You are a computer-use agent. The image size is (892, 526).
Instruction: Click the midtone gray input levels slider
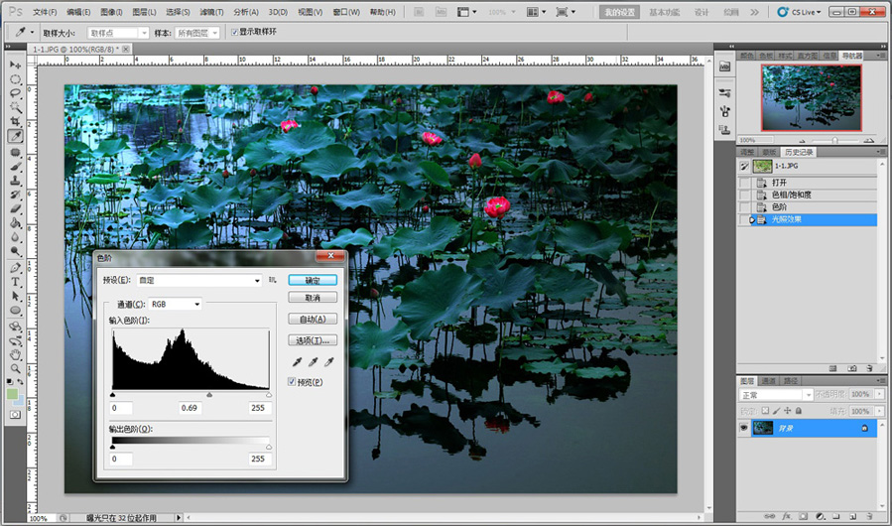click(x=208, y=394)
